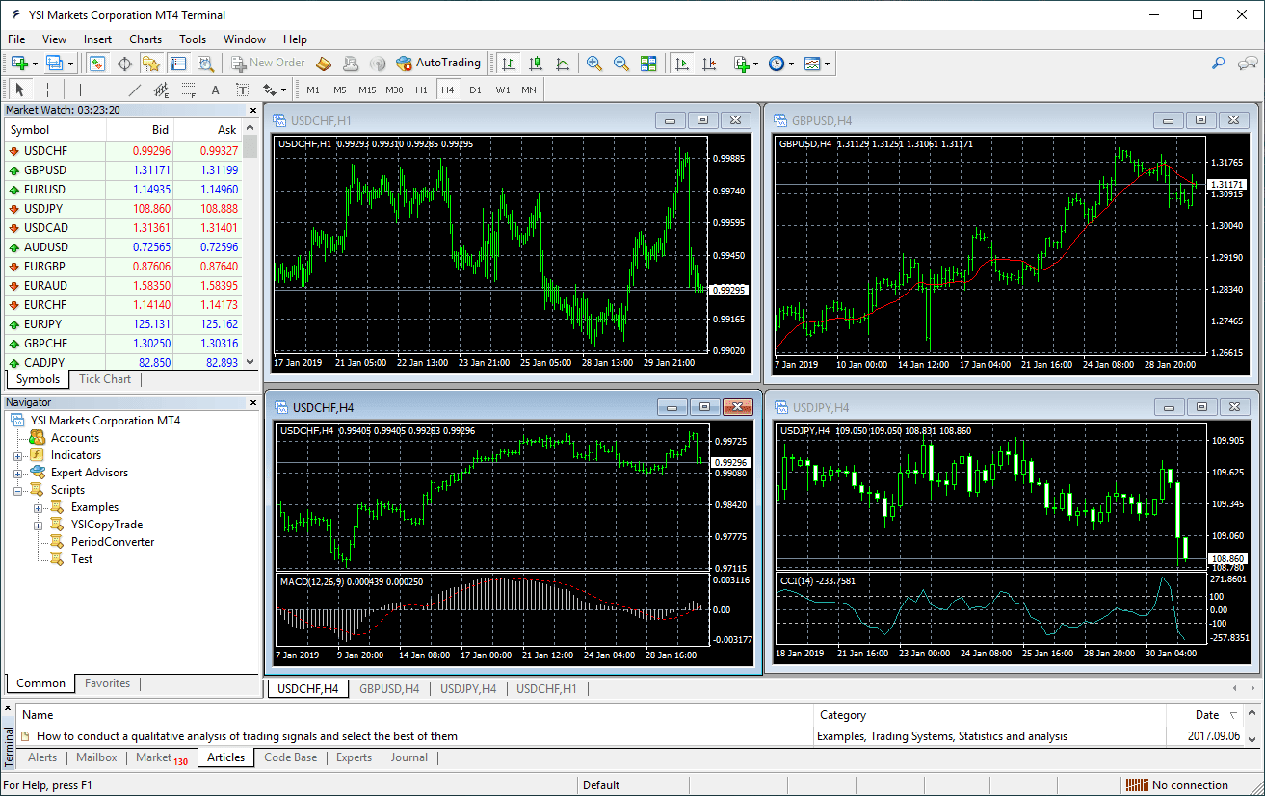Toggle chart Auto Scroll
The width and height of the screenshot is (1265, 796).
click(682, 64)
